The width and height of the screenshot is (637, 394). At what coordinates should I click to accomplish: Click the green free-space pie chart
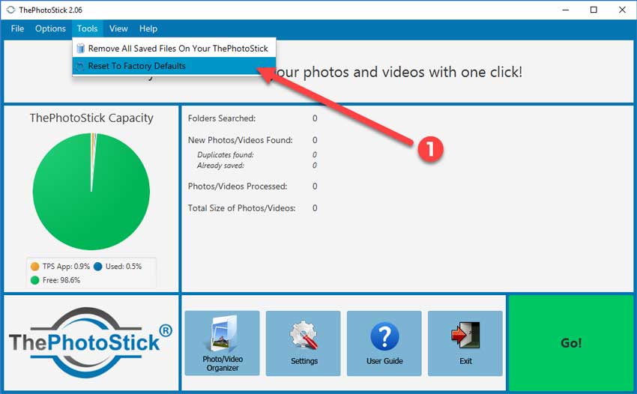coord(91,191)
